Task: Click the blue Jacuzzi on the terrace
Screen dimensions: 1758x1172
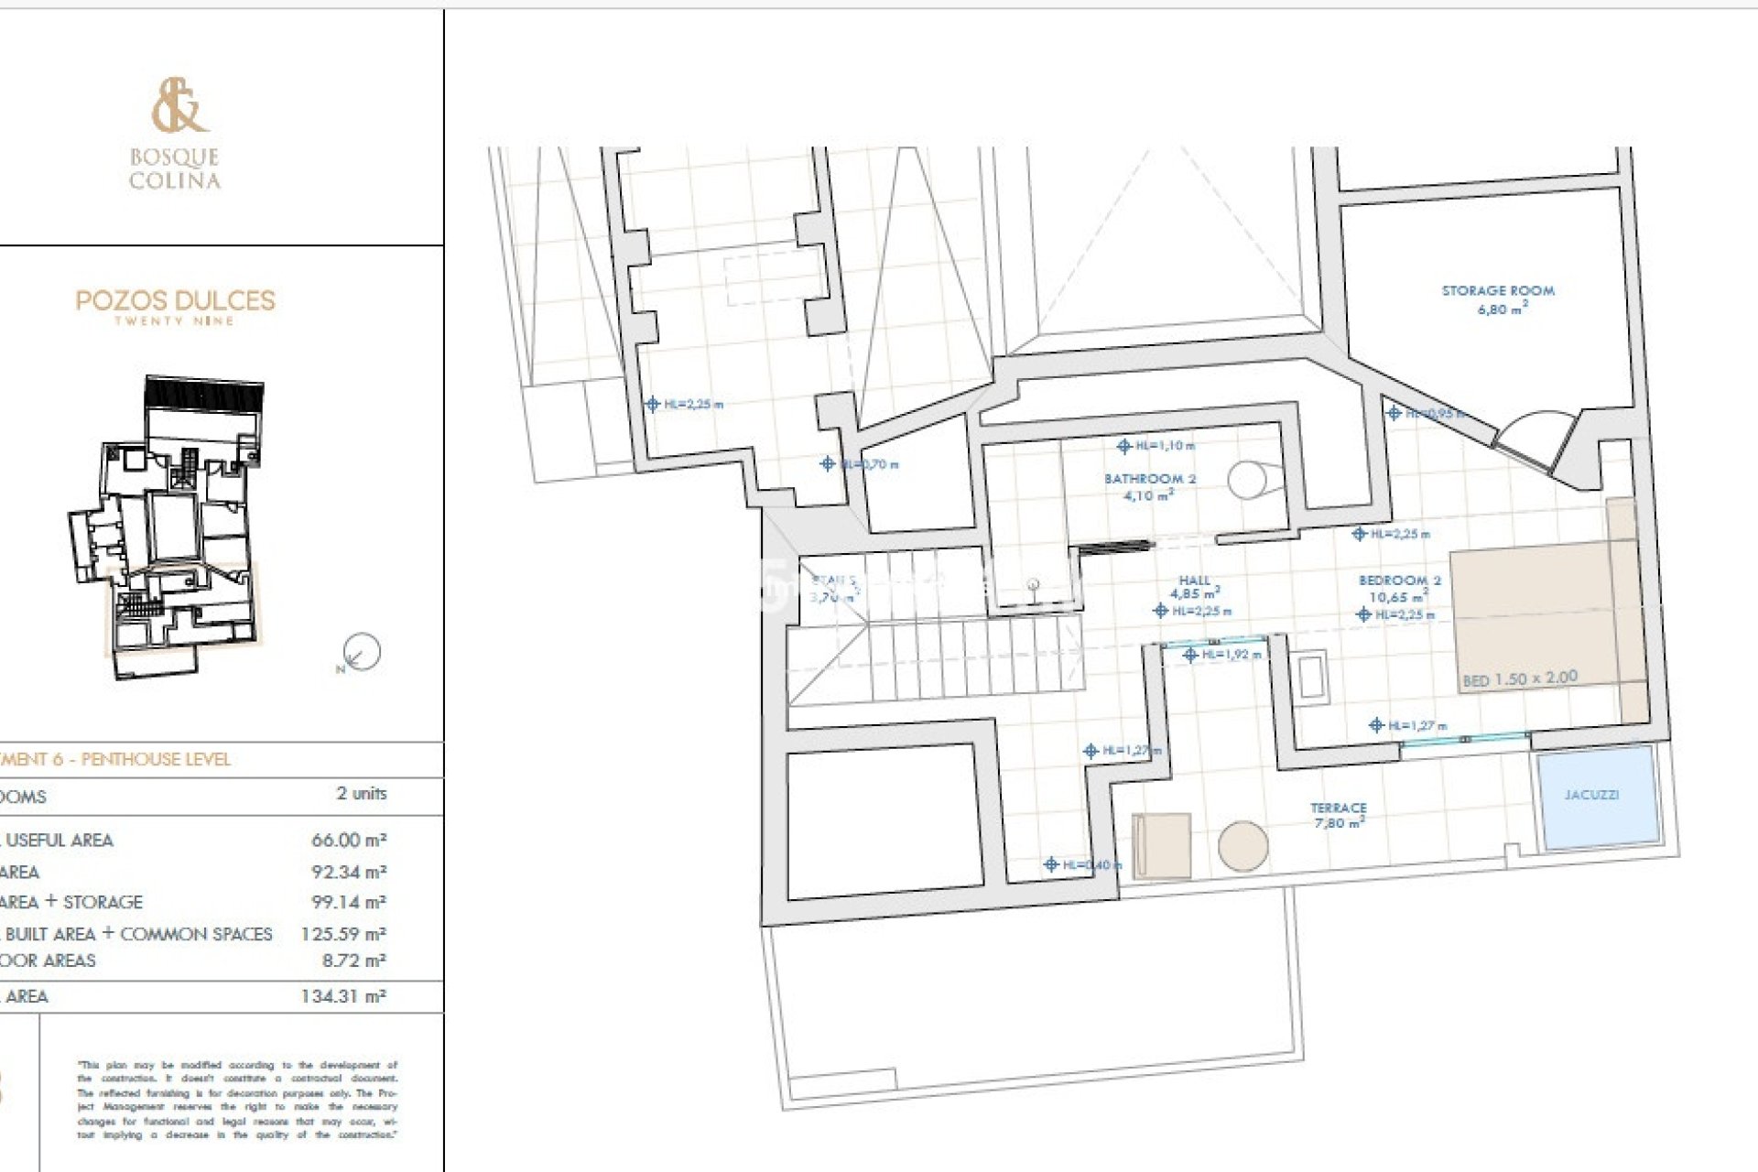Action: pos(1600,798)
